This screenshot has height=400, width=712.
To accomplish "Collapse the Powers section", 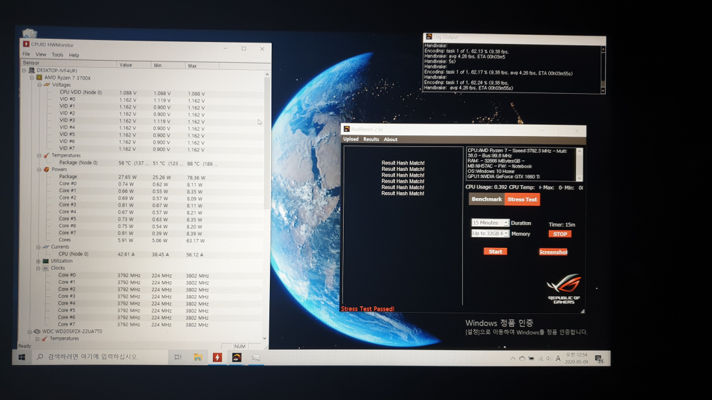I will pyautogui.click(x=39, y=170).
